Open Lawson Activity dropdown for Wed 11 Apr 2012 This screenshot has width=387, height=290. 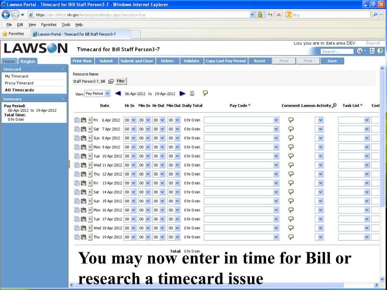320,165
